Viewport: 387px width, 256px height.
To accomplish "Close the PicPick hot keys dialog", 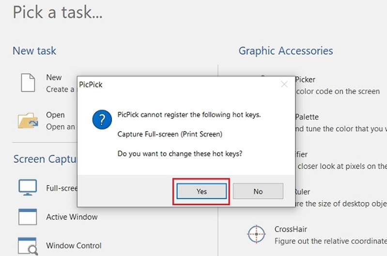I will point(284,84).
